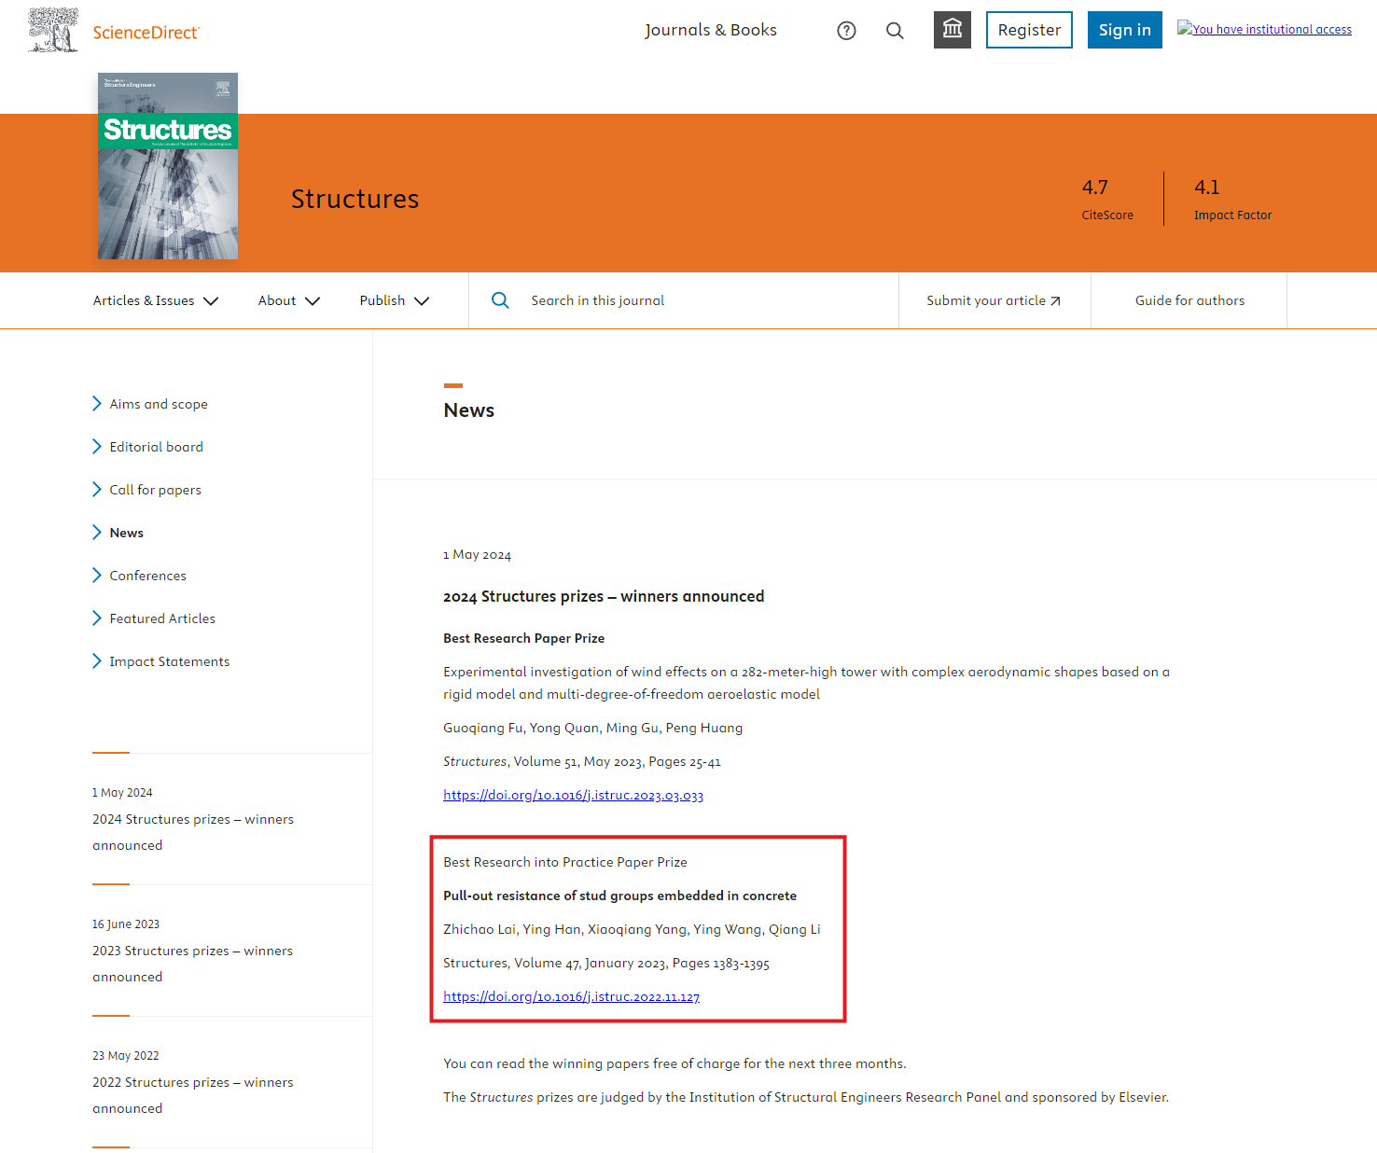Click the journal search magnifier icon
The height and width of the screenshot is (1153, 1377).
tap(500, 300)
